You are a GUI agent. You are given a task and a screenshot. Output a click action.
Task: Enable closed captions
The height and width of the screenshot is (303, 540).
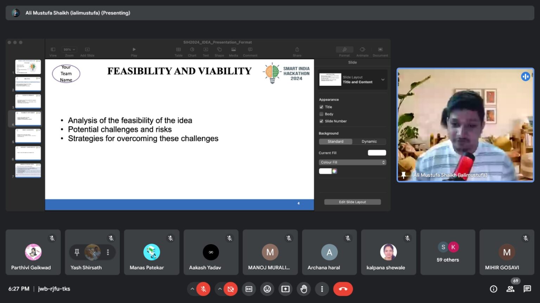click(249, 289)
